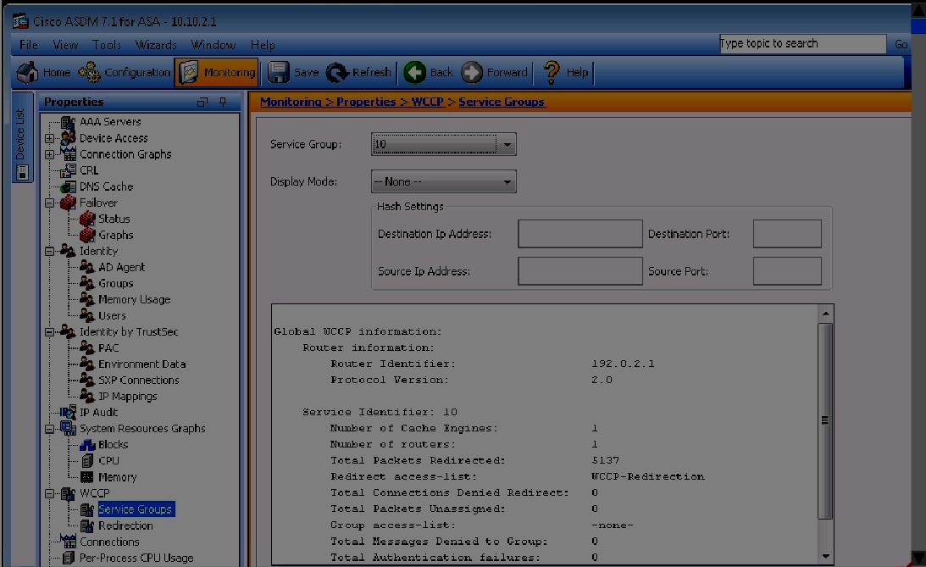The width and height of the screenshot is (926, 567).
Task: Open the View menu
Action: coord(65,45)
